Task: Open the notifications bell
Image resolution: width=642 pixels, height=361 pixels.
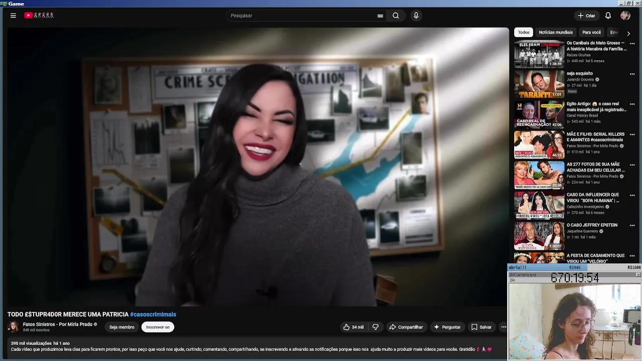Action: click(608, 16)
